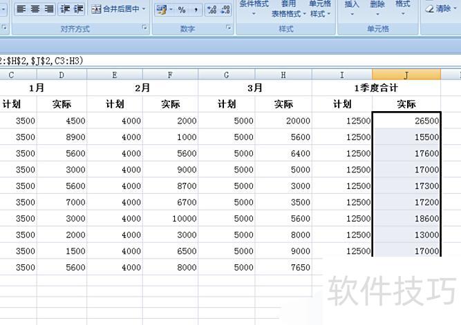The height and width of the screenshot is (325, 461).
Task: Click the percent style icon
Action: [182, 10]
